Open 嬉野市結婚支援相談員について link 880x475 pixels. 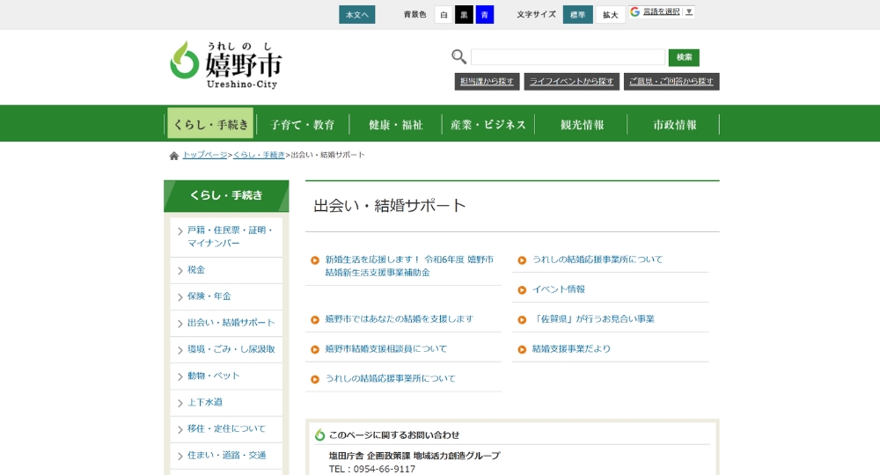pos(386,349)
